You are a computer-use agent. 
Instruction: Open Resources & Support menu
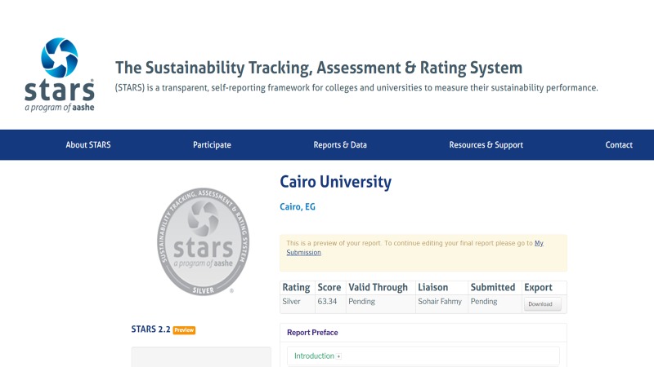tap(486, 145)
